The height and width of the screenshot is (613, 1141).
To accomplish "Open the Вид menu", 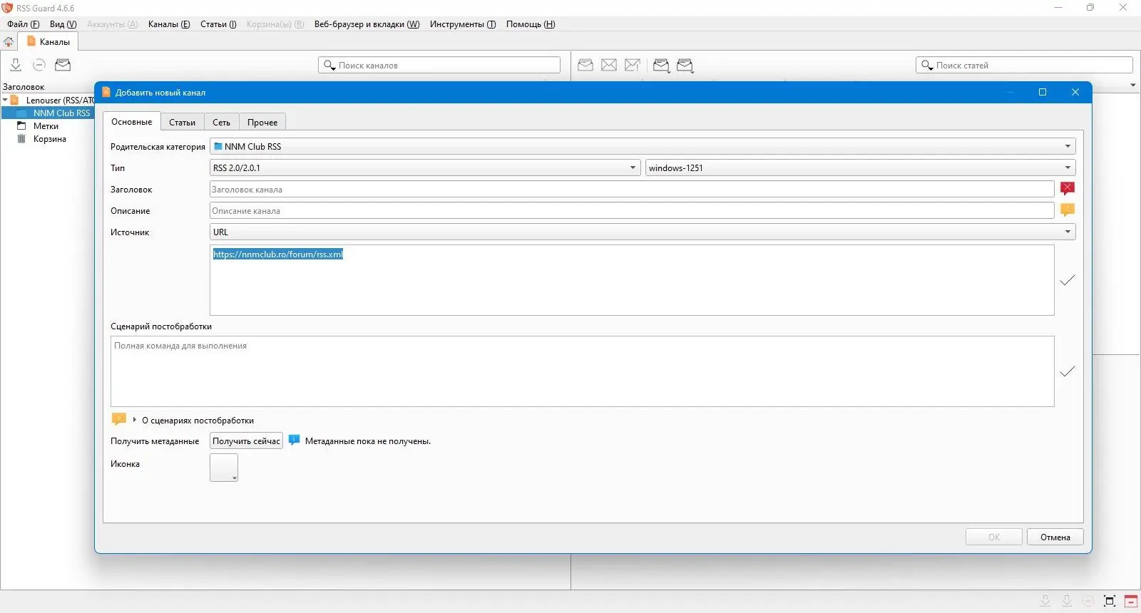I will click(63, 24).
